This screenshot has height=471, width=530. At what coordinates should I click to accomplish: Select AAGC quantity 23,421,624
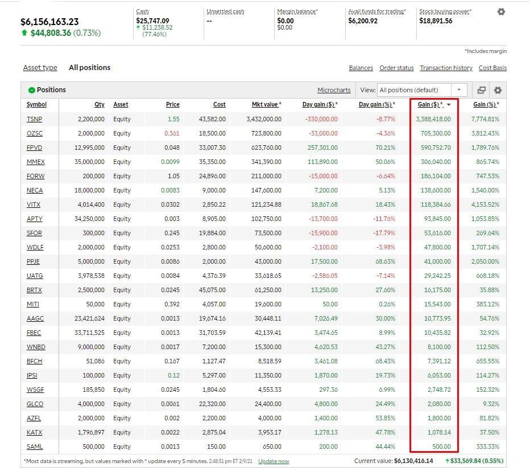point(89,318)
